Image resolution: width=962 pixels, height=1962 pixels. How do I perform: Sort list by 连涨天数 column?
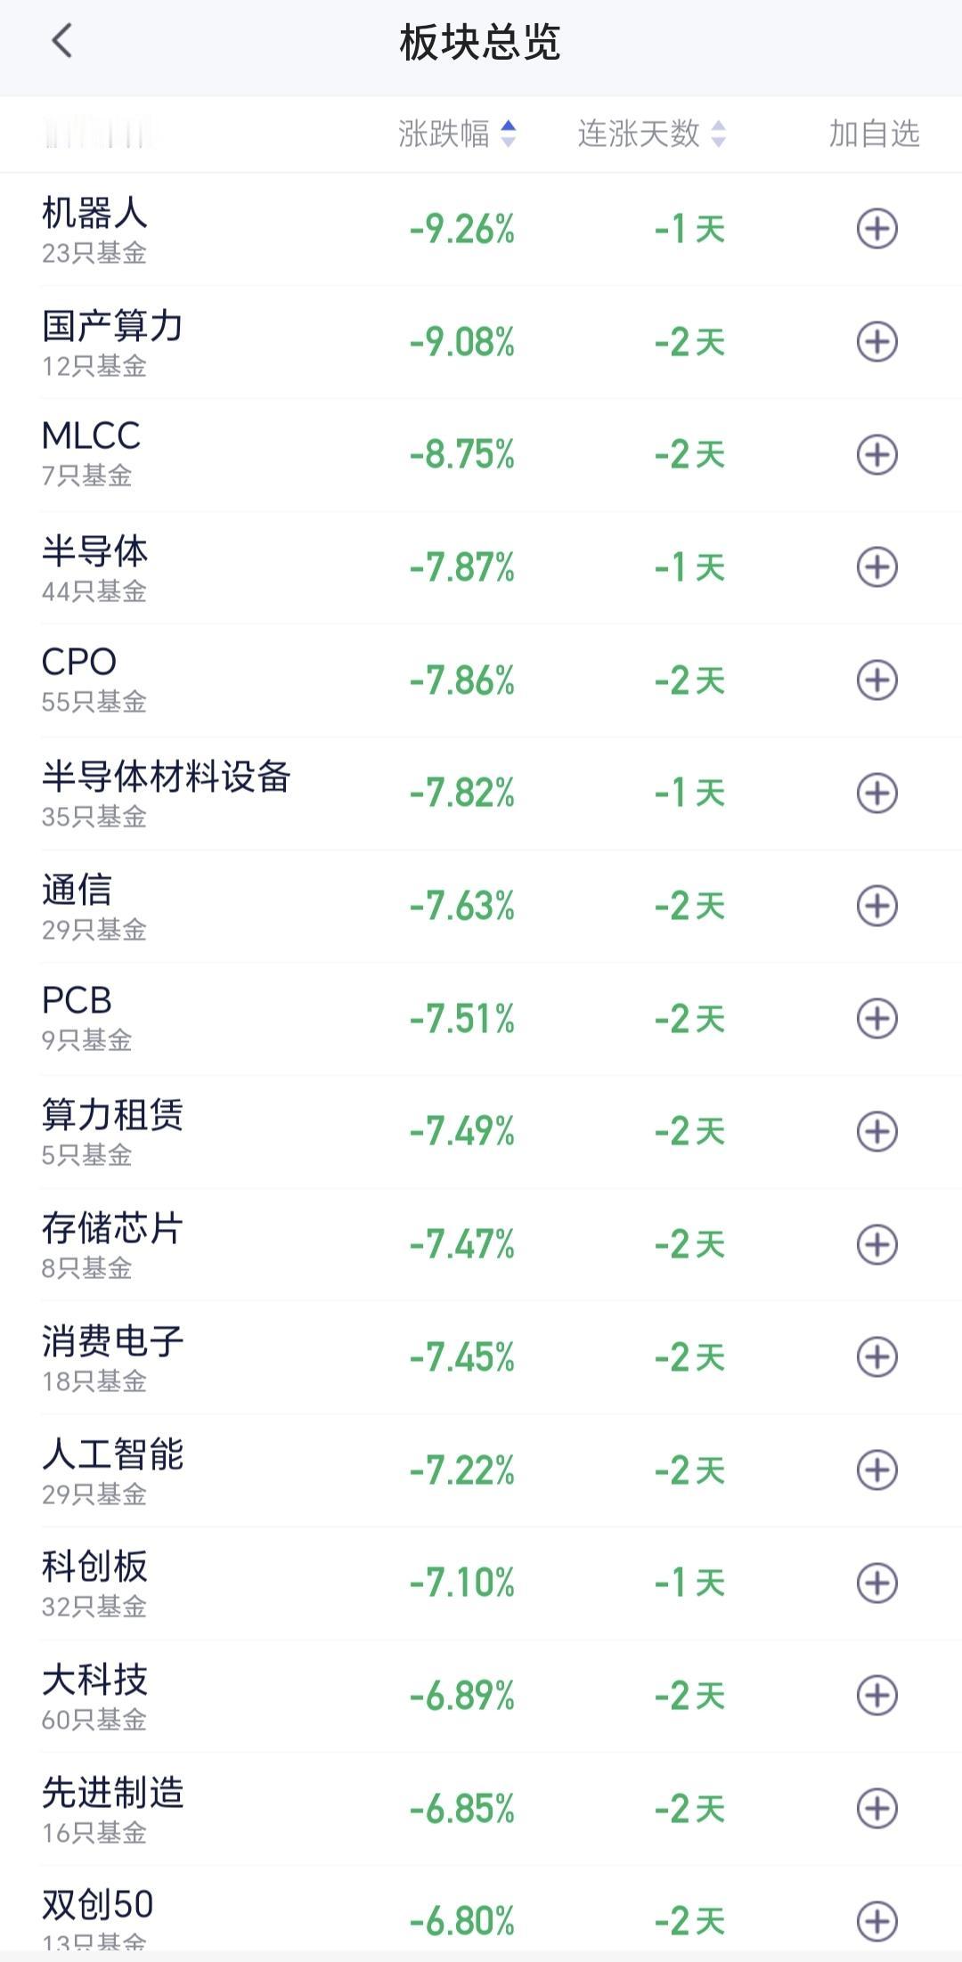[x=639, y=134]
